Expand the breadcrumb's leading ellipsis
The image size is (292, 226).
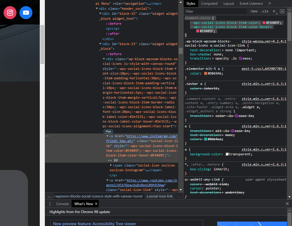coord(49,196)
